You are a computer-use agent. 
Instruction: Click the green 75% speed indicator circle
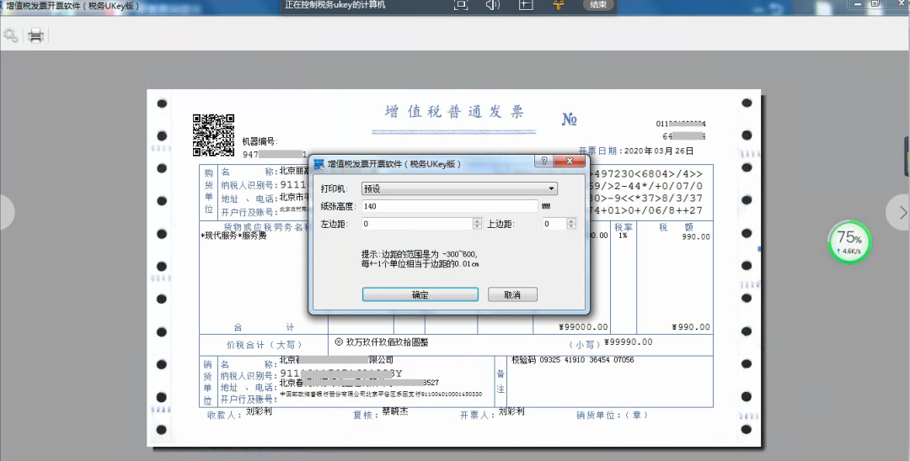click(848, 241)
